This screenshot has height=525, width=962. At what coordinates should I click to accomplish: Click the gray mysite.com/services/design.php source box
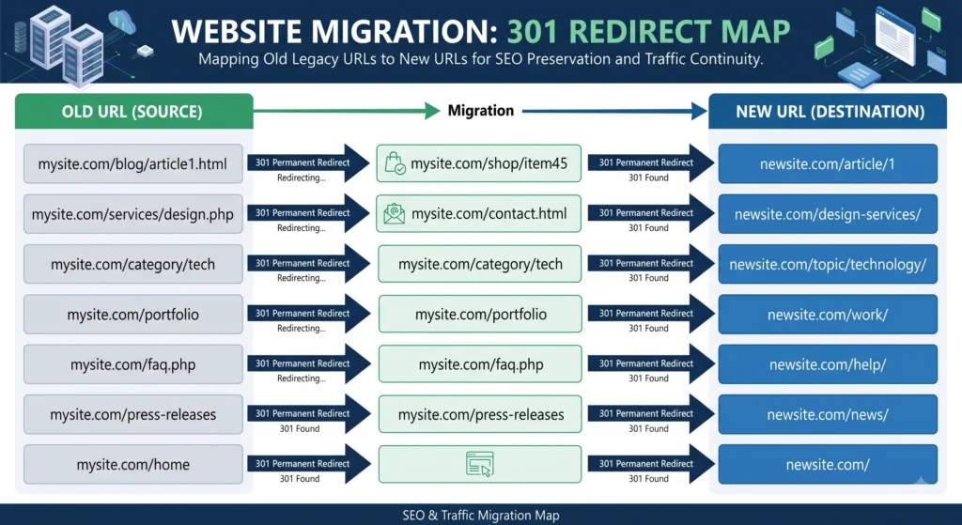click(x=133, y=214)
